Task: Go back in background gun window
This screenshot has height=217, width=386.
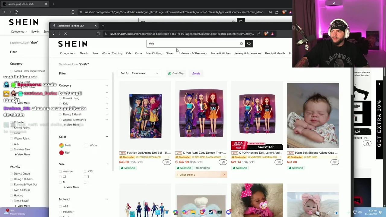Action: [x=5, y=12]
